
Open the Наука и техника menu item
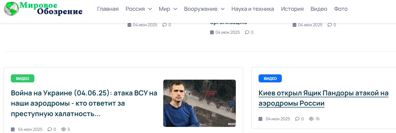click(x=253, y=9)
